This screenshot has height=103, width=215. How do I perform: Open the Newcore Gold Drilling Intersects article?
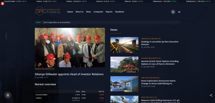(160, 101)
